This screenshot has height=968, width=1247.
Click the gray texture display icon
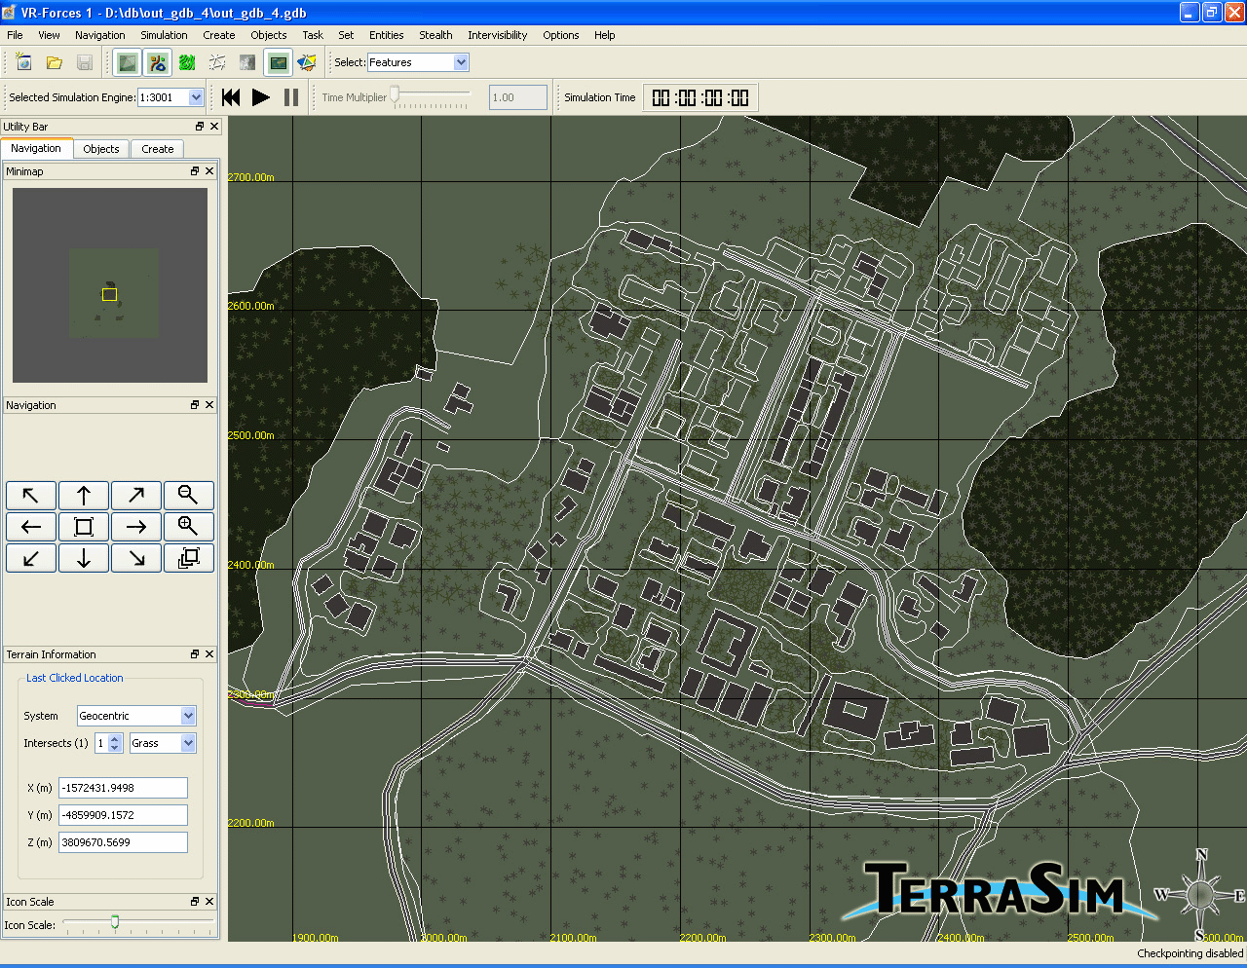click(247, 62)
